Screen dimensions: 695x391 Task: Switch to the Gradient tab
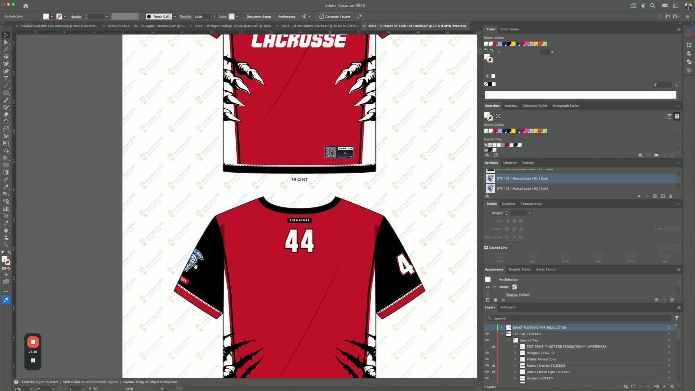click(508, 204)
